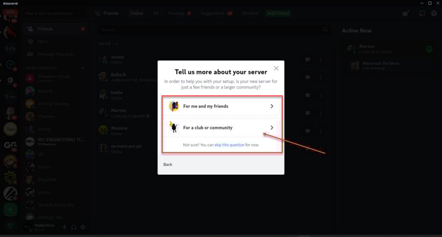The width and height of the screenshot is (442, 237).
Task: Click the message icon on Marton's friend row
Action: pyautogui.click(x=307, y=113)
